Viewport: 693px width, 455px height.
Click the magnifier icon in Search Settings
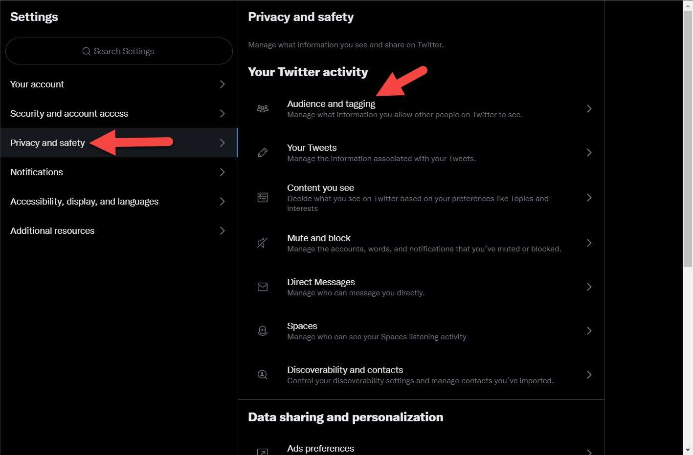pyautogui.click(x=87, y=51)
